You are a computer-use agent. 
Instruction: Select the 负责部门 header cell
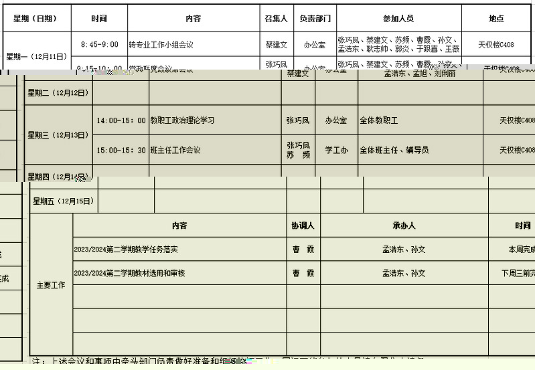click(315, 19)
